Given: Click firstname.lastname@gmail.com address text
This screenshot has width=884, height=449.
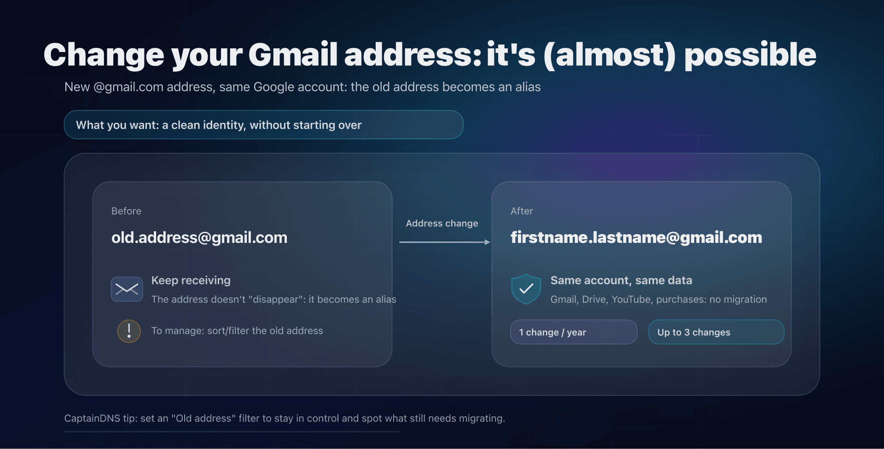Looking at the screenshot, I should click(x=636, y=237).
